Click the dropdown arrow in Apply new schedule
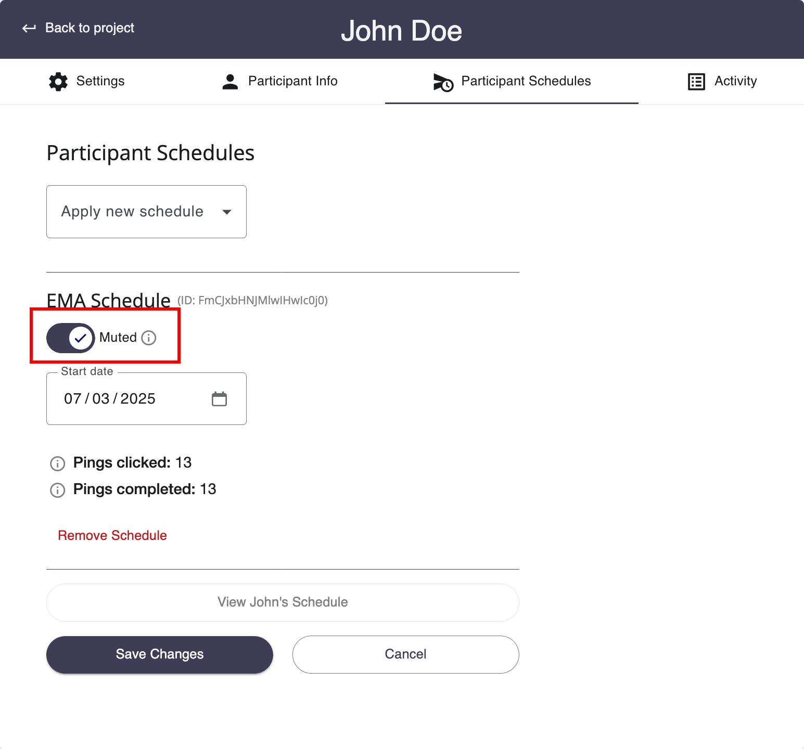Viewport: 804px width, 749px height. point(227,212)
